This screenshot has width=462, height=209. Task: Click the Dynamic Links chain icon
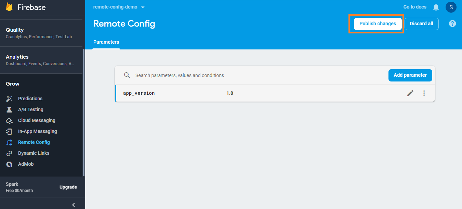[x=9, y=153]
